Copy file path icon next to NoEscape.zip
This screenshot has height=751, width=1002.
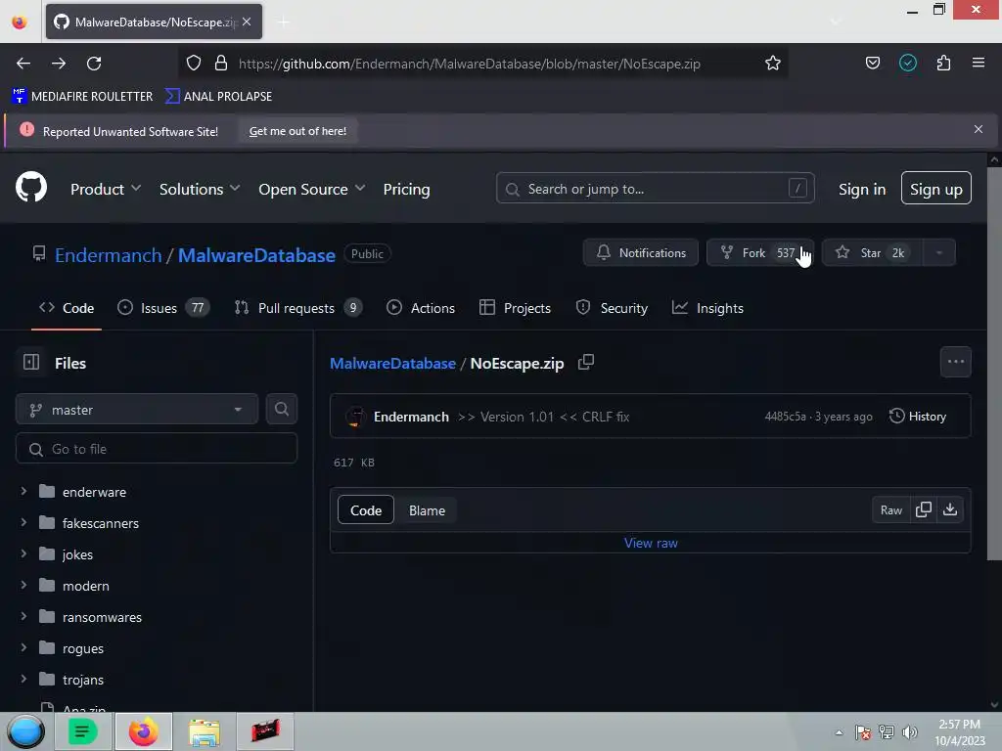coord(585,363)
